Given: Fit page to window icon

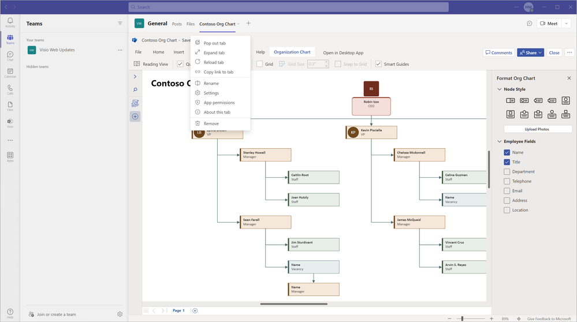Looking at the screenshot, I should tap(519, 319).
